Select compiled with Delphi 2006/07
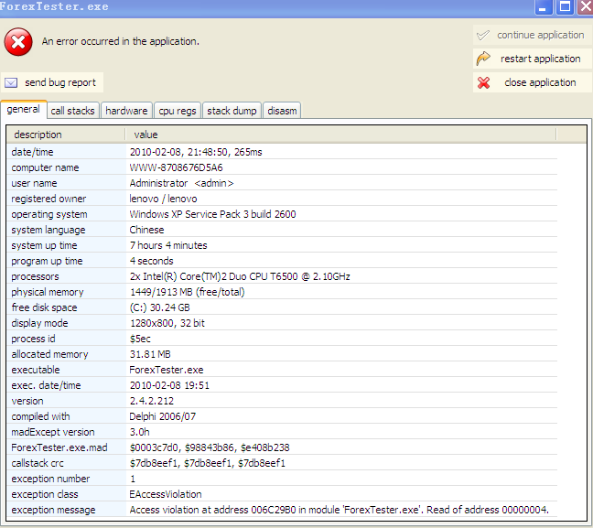The width and height of the screenshot is (593, 528). click(163, 416)
